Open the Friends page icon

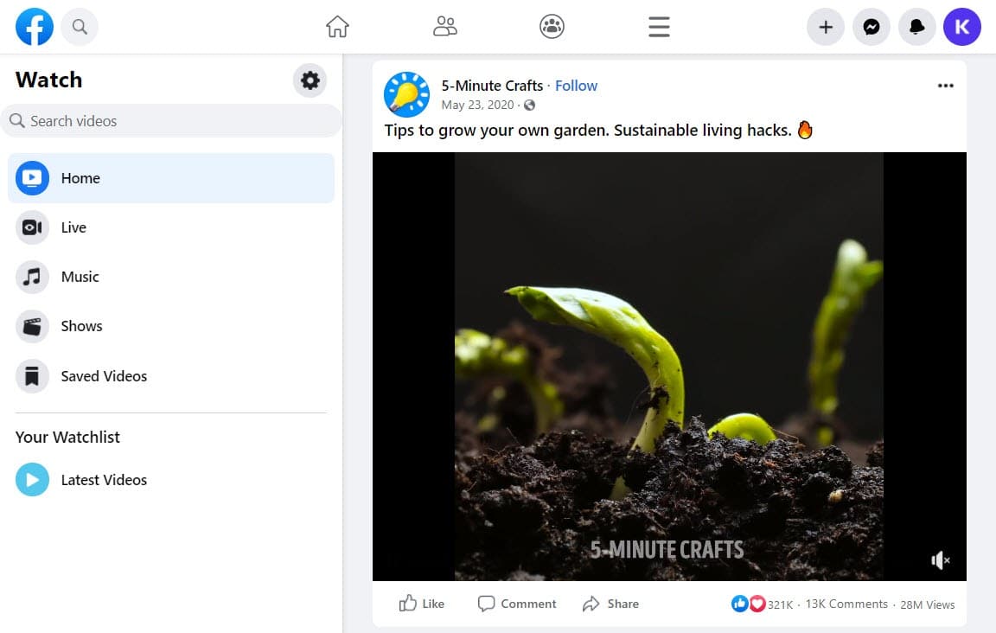pos(445,26)
